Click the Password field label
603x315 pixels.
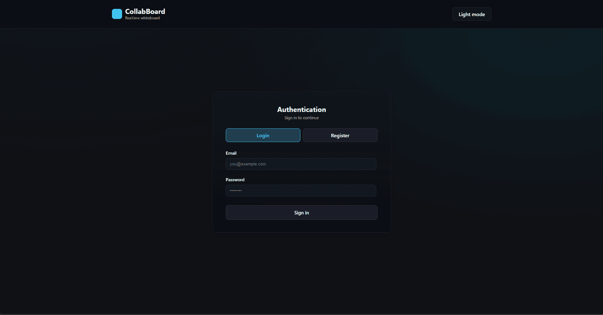click(x=235, y=180)
